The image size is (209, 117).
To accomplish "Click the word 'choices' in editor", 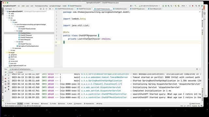I will click(106, 39).
